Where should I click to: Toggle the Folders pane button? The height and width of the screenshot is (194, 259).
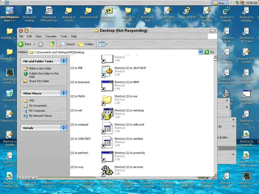coord(86,44)
